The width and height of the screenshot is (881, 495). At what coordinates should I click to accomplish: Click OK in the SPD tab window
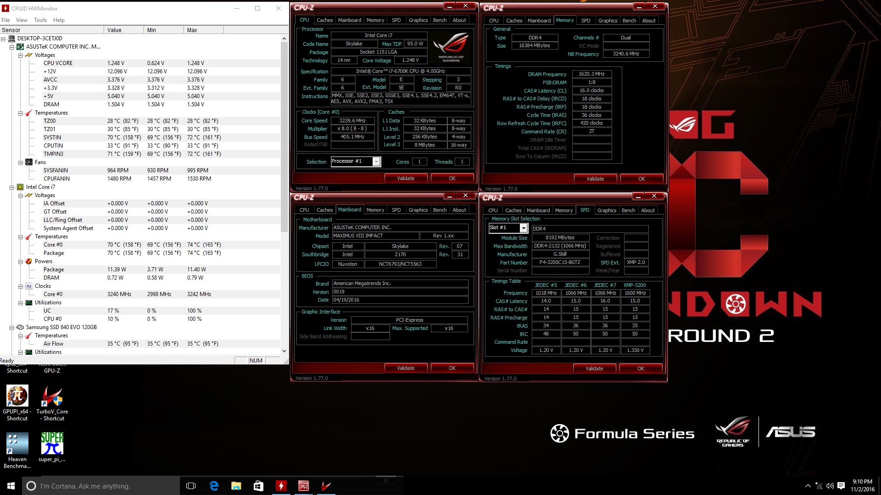641,368
